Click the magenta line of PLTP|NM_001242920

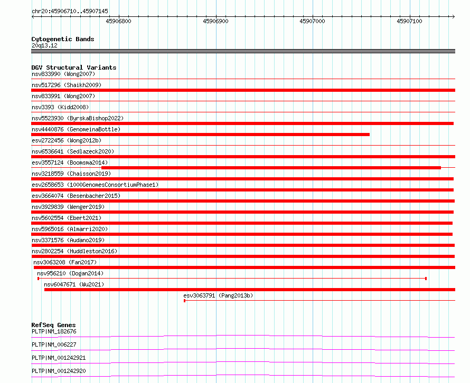coord(243,376)
